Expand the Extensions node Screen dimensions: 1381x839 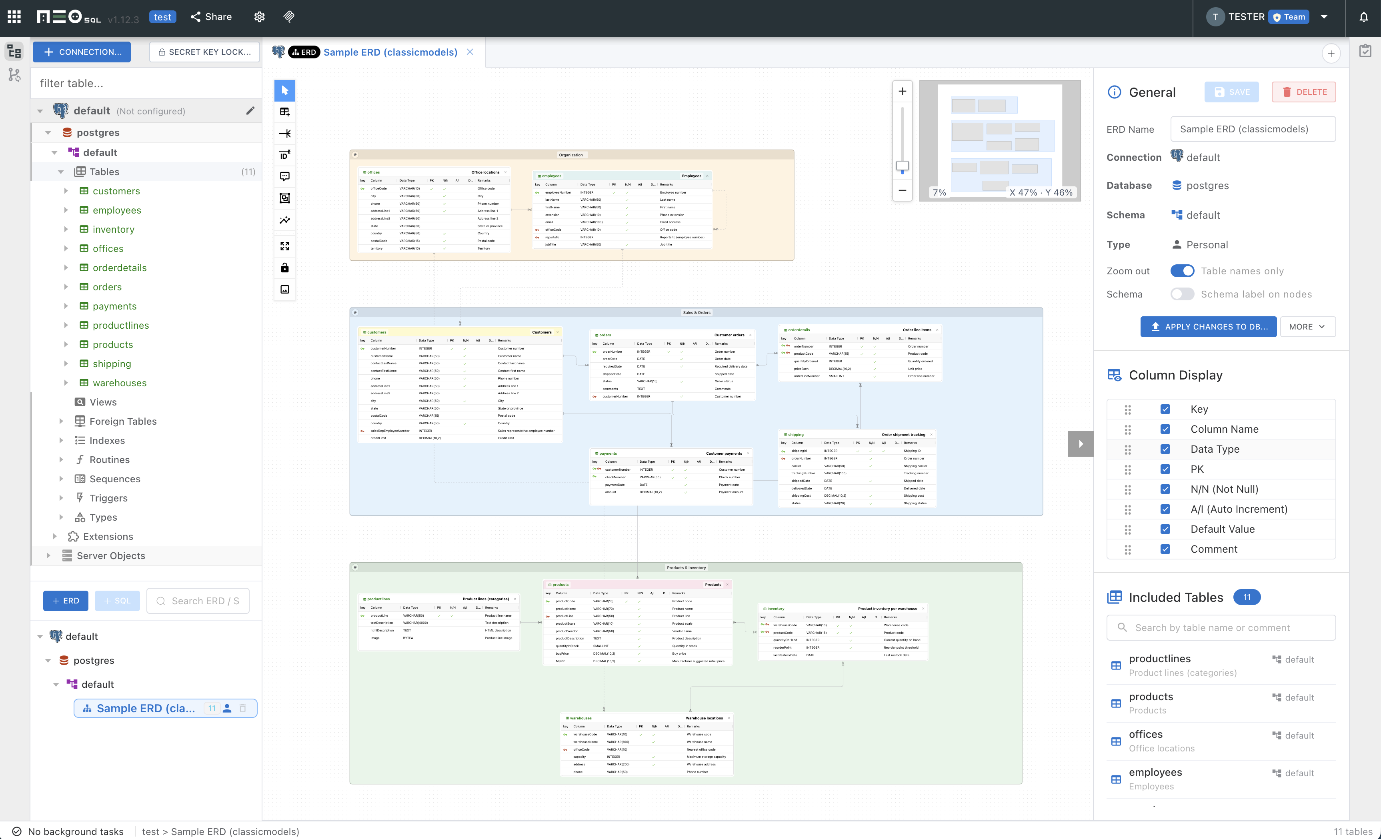pos(54,537)
